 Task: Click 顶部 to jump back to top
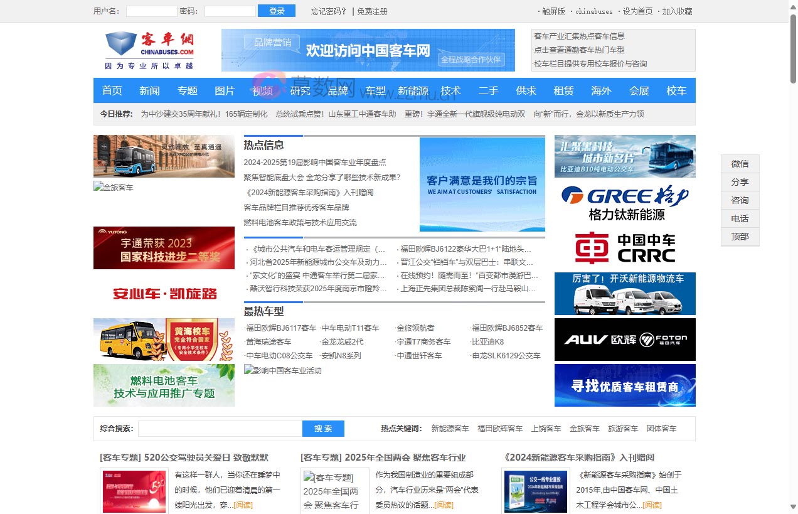[740, 237]
